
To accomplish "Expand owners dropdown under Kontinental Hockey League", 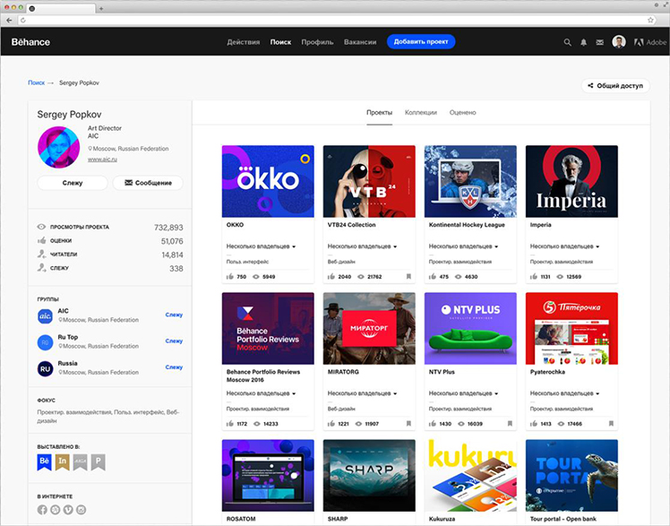I will (464, 246).
